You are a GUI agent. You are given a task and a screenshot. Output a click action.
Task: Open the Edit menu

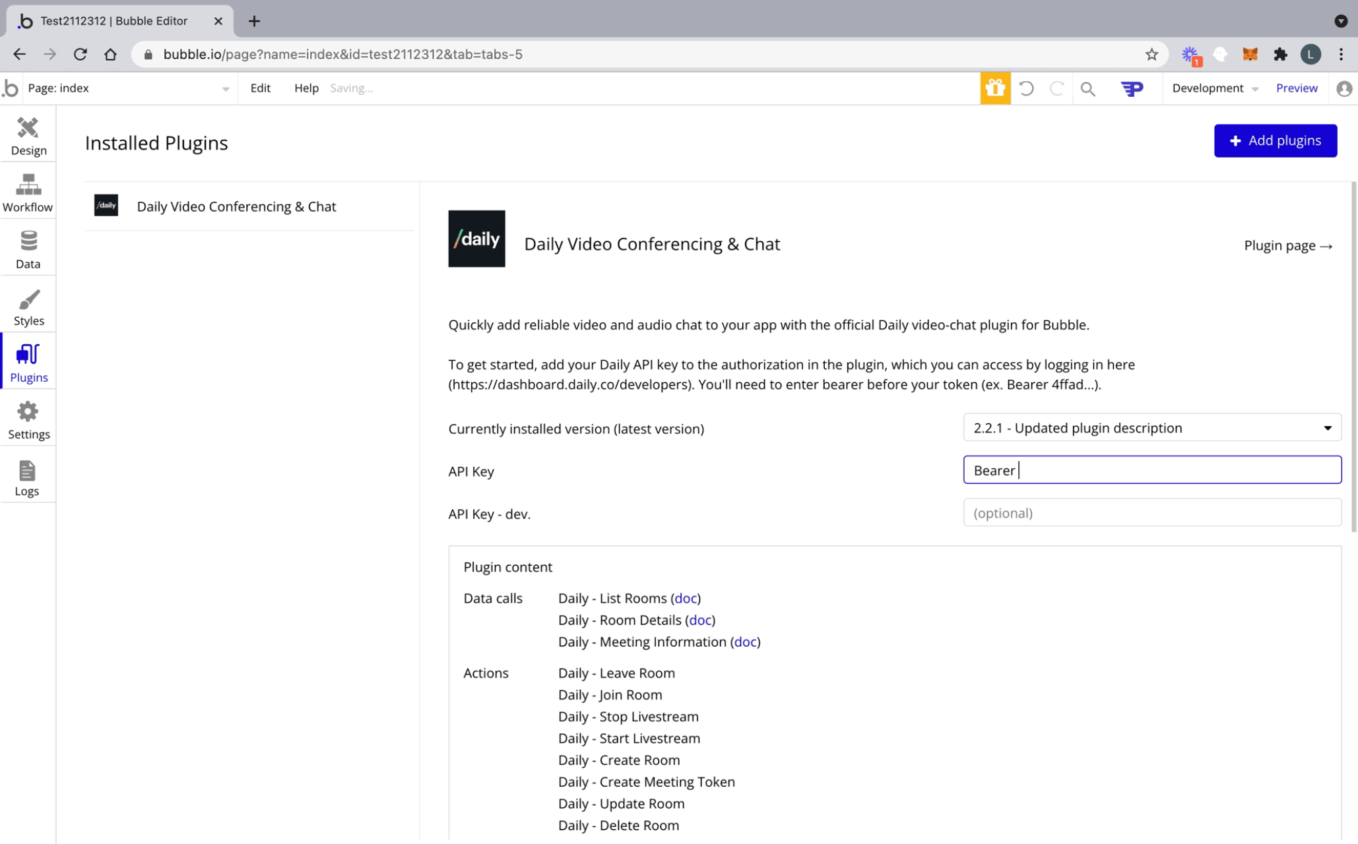(260, 88)
